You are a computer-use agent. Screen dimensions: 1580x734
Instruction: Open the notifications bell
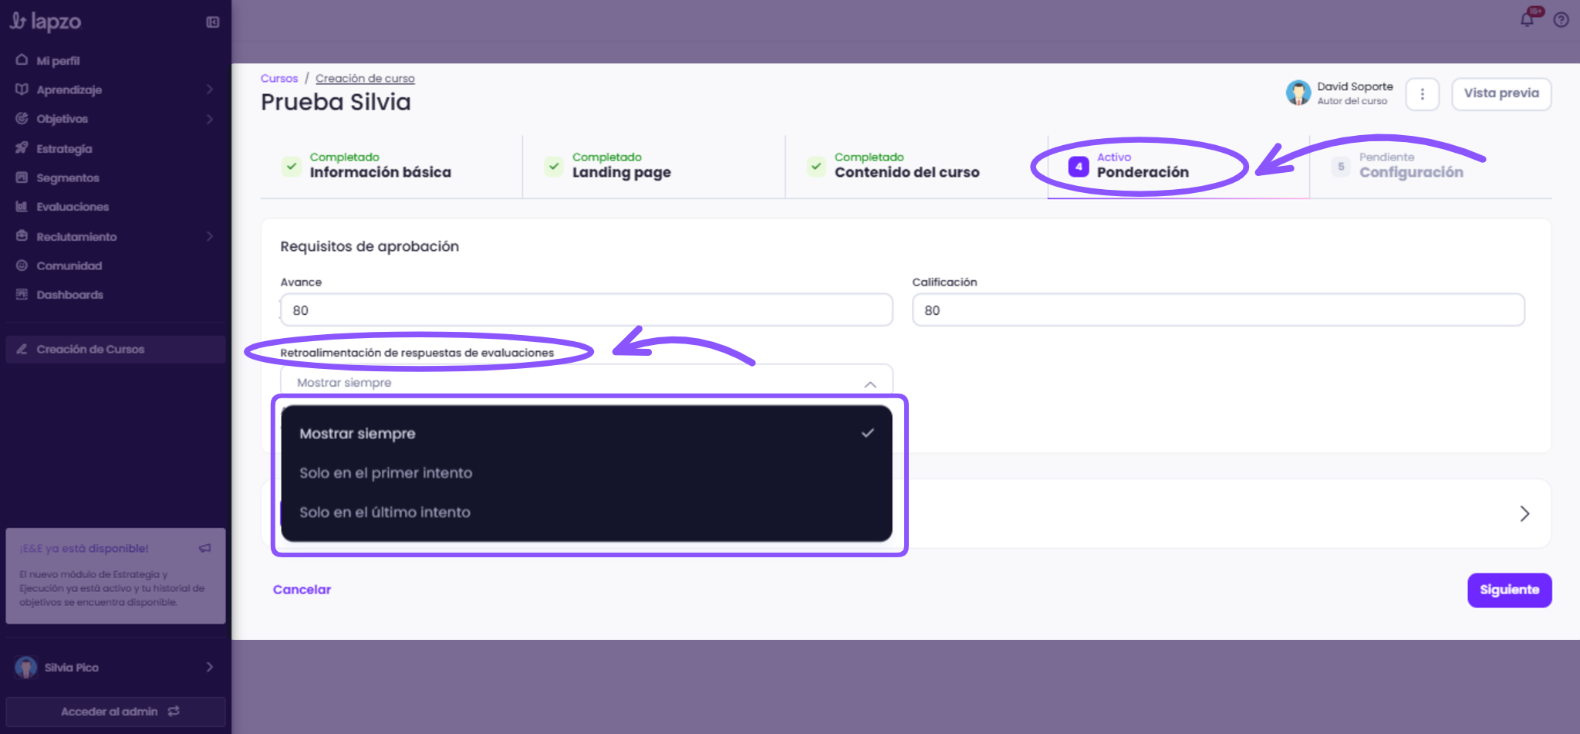pyautogui.click(x=1528, y=19)
